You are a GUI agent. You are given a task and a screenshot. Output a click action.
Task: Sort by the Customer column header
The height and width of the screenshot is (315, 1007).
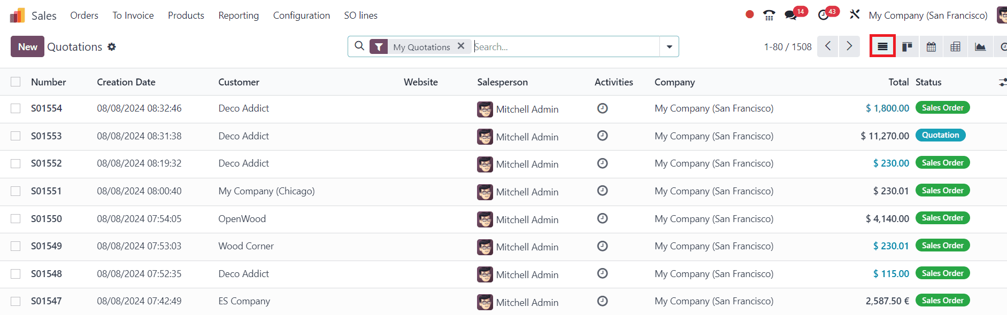pyautogui.click(x=239, y=82)
